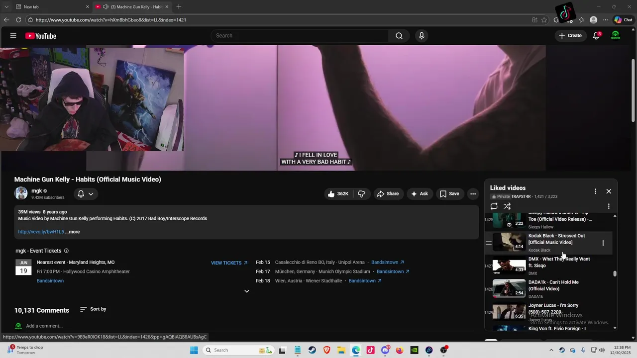637x358 pixels.
Task: Play DMX What They Really Want thumbnail
Action: click(x=509, y=266)
